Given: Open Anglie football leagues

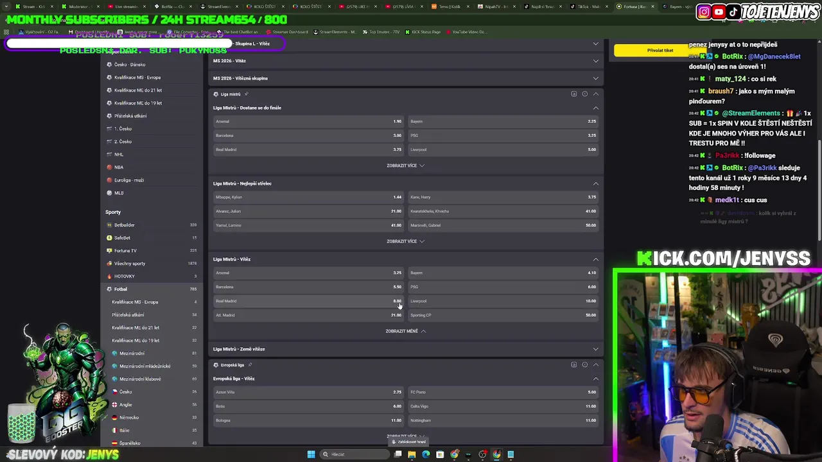Looking at the screenshot, I should [x=152, y=405].
